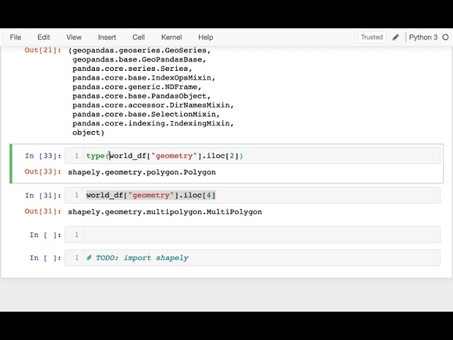Click the Out[31] prompt label
This screenshot has width=453, height=340.
pyautogui.click(x=43, y=211)
